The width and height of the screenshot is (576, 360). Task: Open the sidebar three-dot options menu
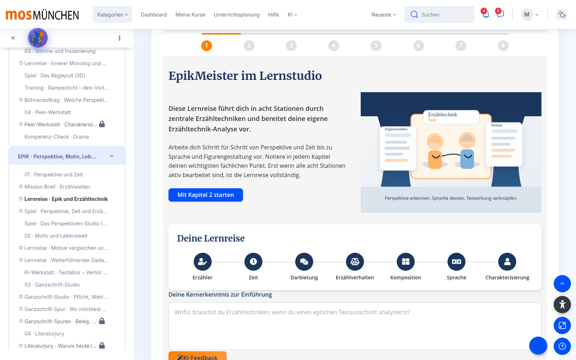120,38
